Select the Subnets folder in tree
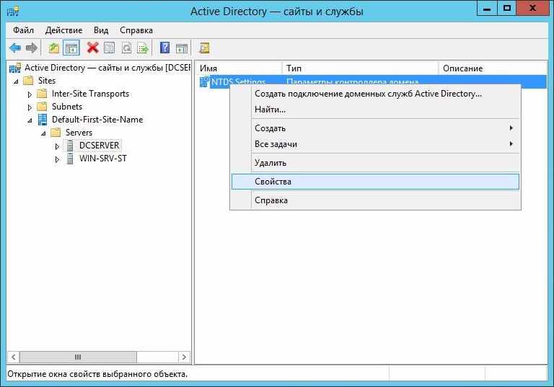554x387 pixels. click(66, 107)
